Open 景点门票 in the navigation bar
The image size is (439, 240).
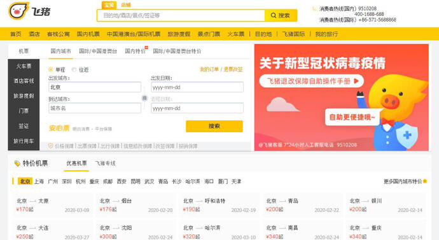pyautogui.click(x=209, y=34)
